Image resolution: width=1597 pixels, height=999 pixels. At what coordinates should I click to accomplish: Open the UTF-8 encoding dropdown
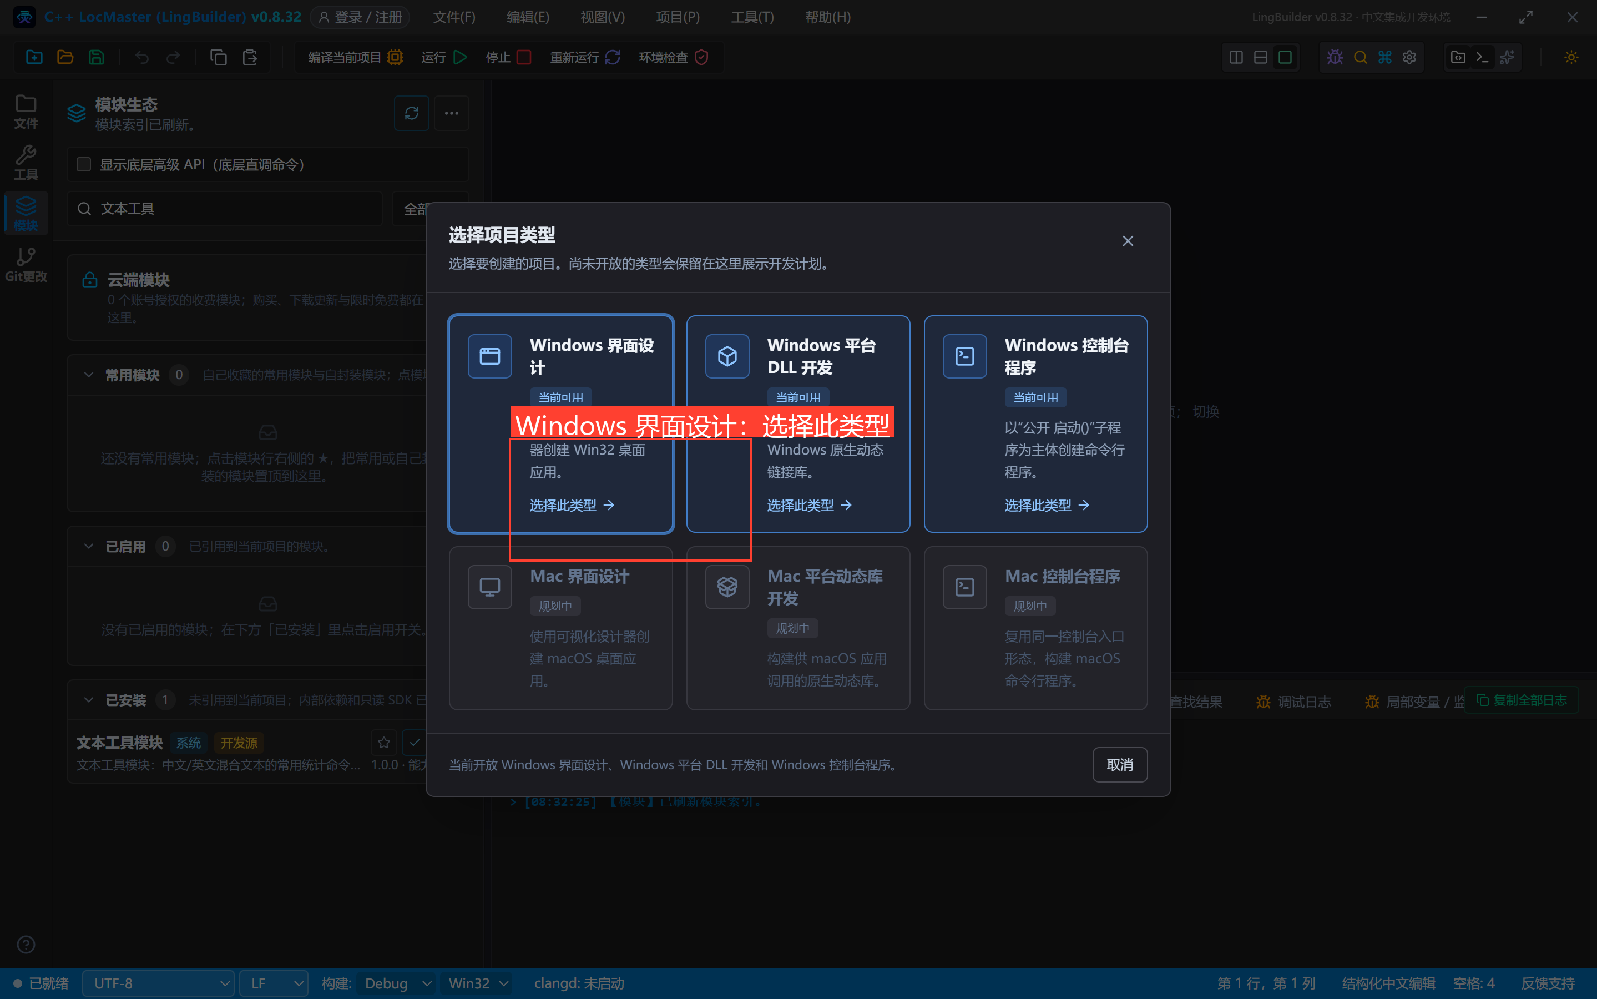159,984
